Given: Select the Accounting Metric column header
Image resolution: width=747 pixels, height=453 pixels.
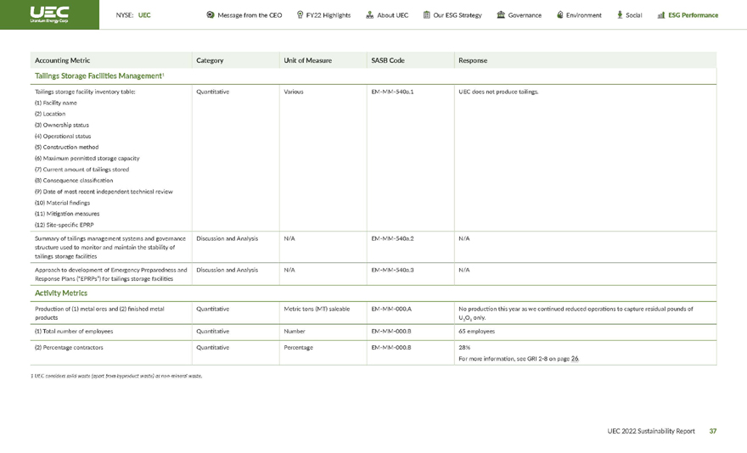Looking at the screenshot, I should [x=62, y=60].
